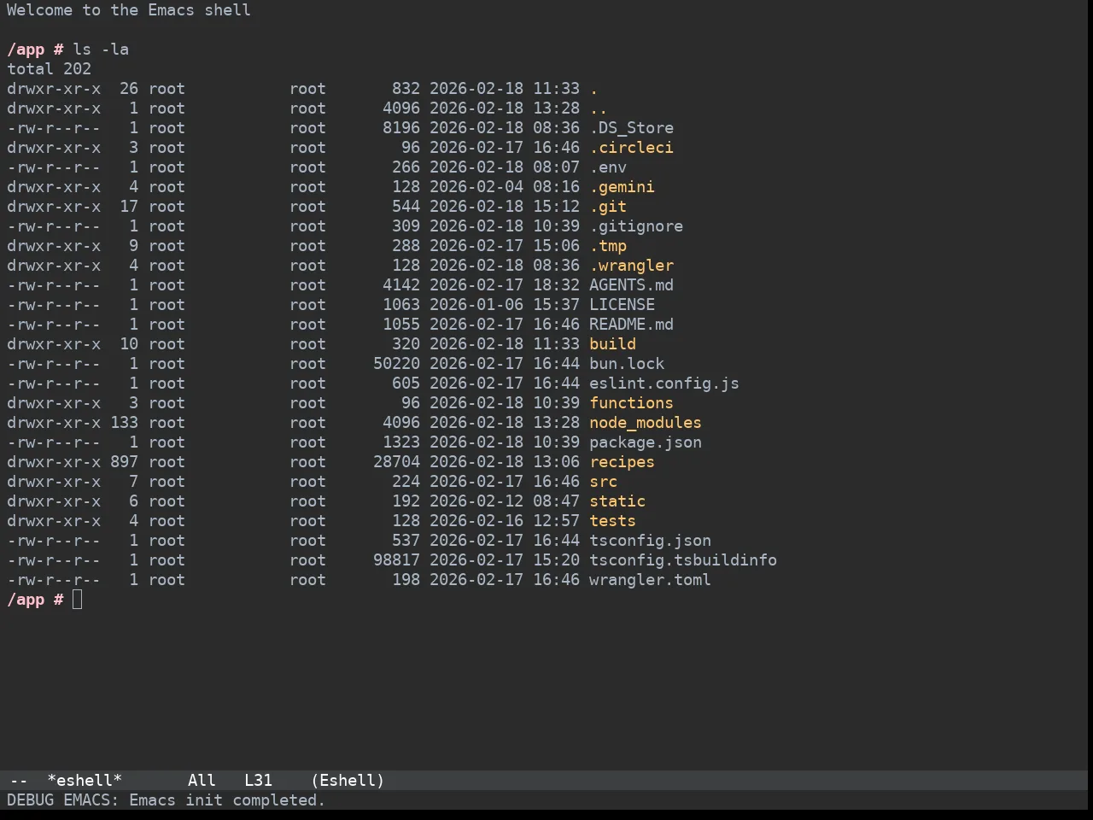Viewport: 1093px width, 820px height.
Task: Click the 'Welcome to the Emacs shell' banner
Action: 129,10
